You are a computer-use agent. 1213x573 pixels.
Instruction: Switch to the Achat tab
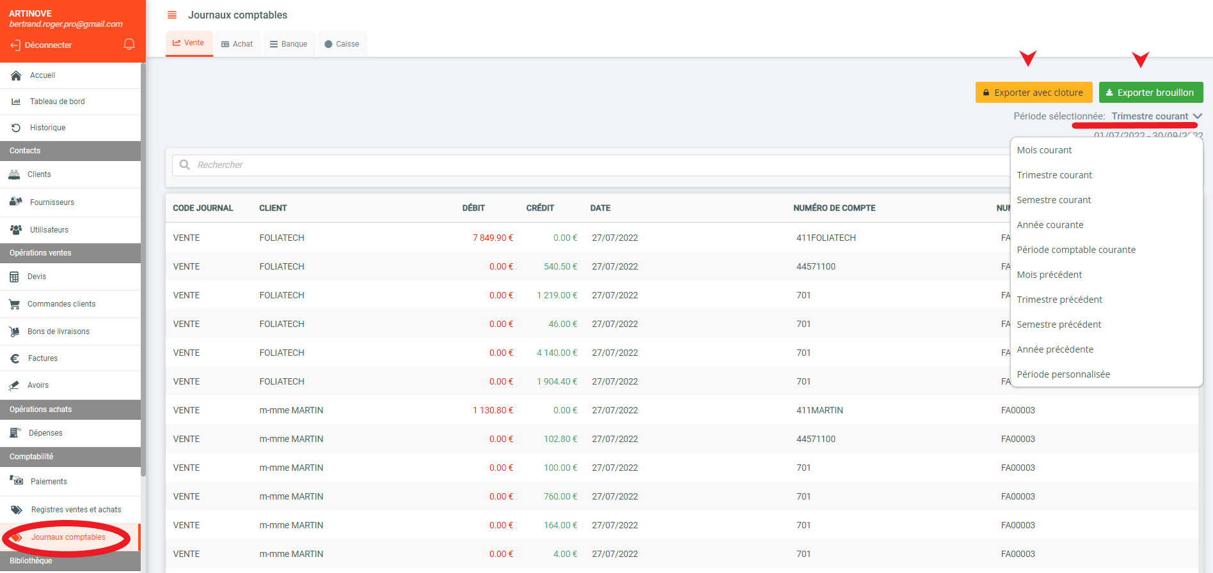click(237, 44)
